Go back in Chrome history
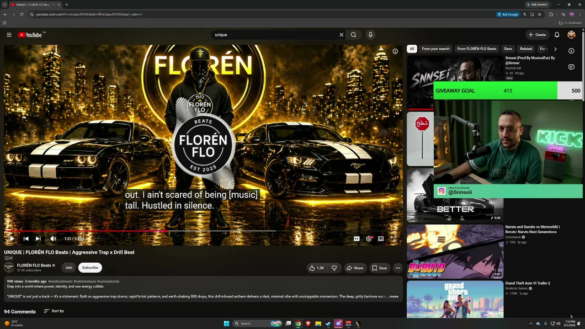The width and height of the screenshot is (585, 329). (5, 14)
